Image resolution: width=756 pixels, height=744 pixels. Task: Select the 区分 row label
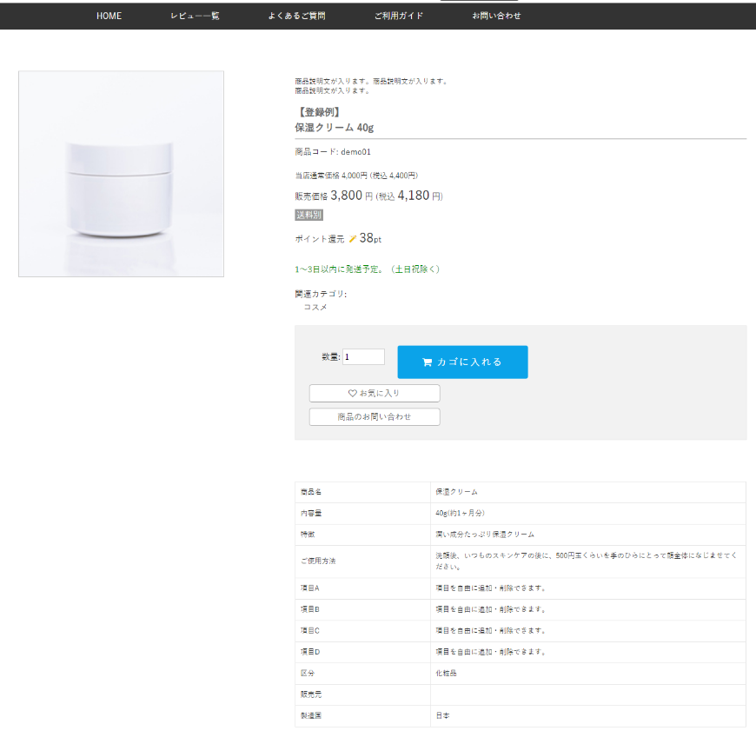pos(308,673)
